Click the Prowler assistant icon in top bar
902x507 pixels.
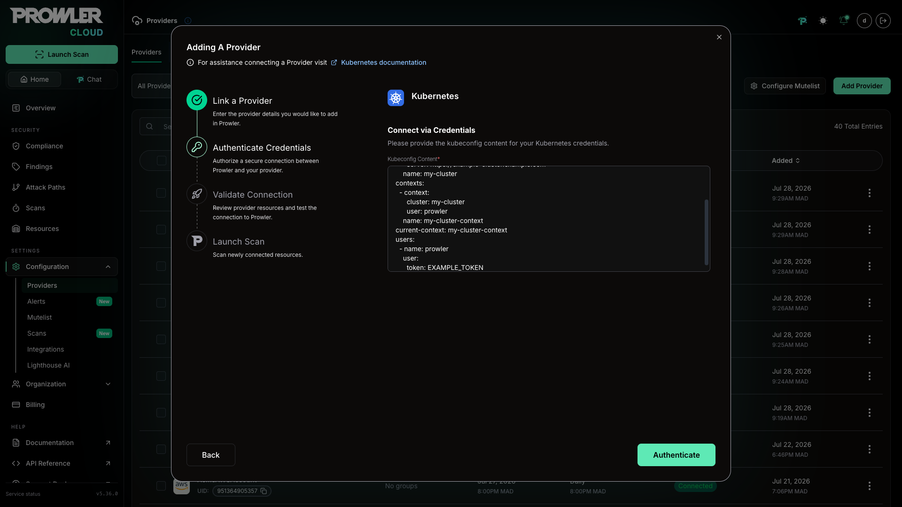(x=802, y=21)
